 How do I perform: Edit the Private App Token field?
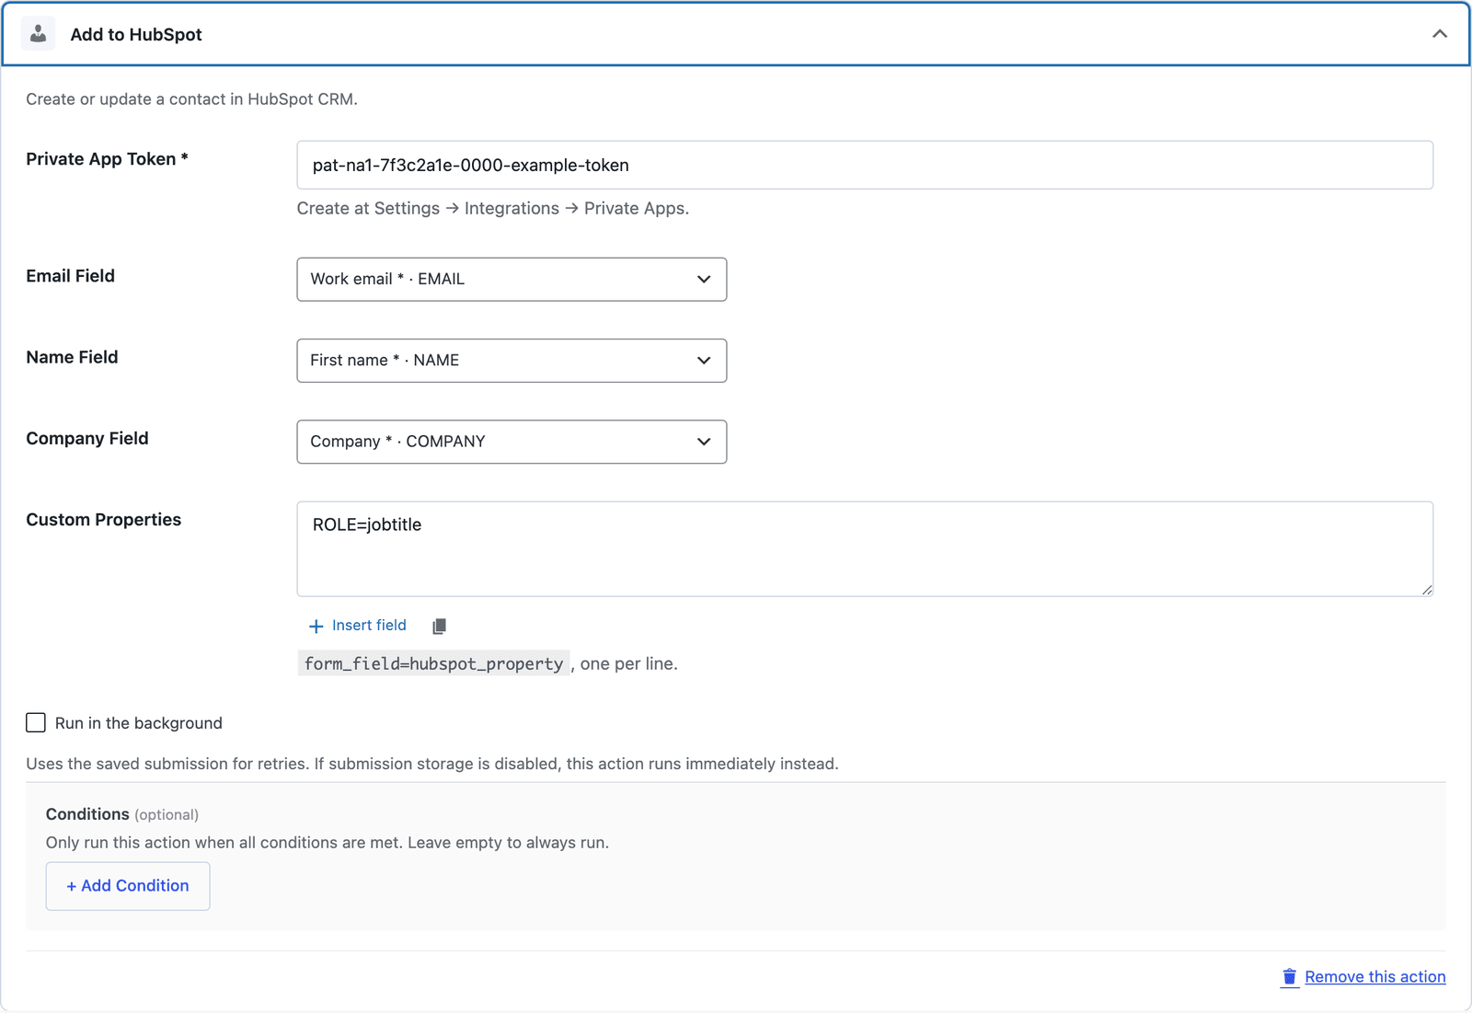pos(865,166)
